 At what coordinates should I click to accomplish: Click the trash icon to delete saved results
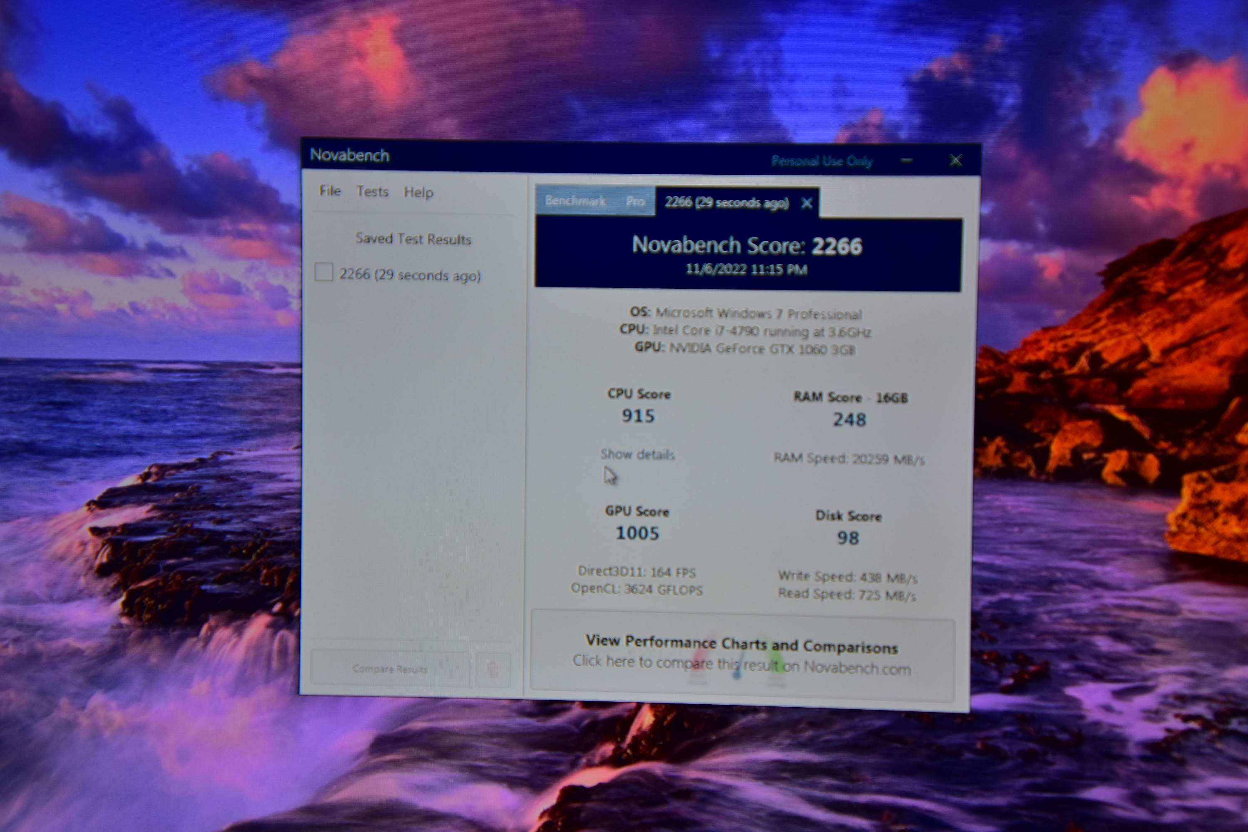coord(493,670)
